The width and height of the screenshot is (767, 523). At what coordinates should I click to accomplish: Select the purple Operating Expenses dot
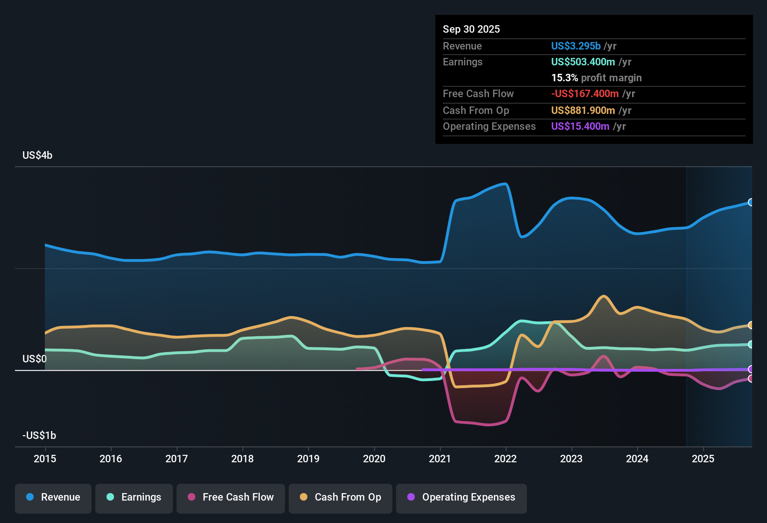(411, 497)
